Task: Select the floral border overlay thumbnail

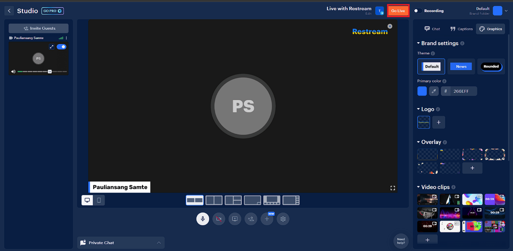Action: (495, 154)
